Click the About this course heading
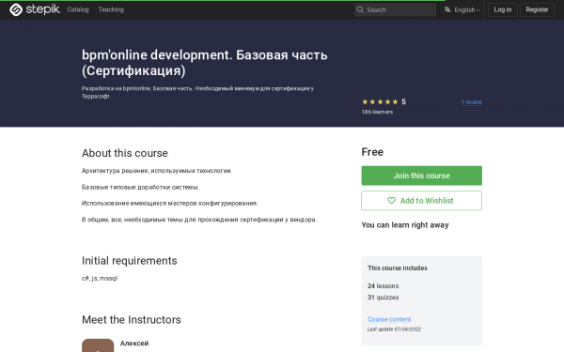Image resolution: width=564 pixels, height=352 pixels. point(125,153)
